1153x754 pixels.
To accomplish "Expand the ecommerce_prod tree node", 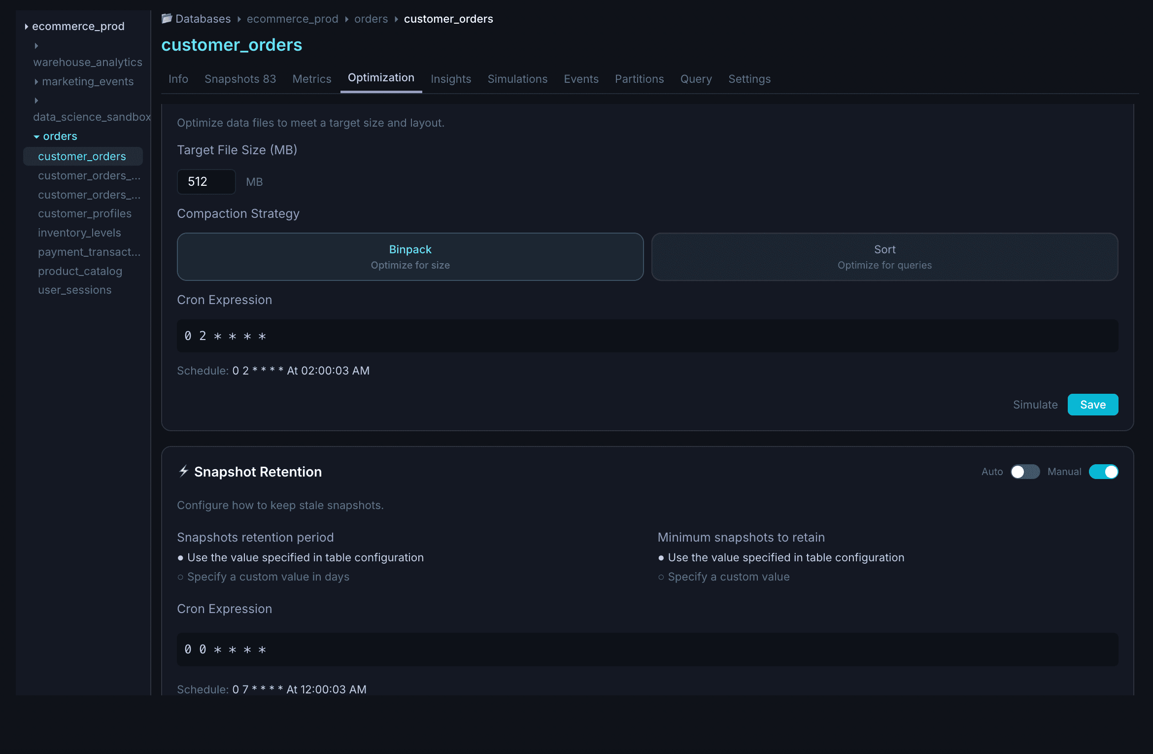I will pos(27,27).
